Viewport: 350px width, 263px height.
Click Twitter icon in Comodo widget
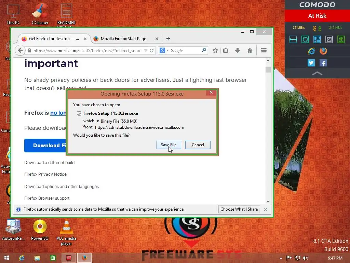(x=311, y=63)
